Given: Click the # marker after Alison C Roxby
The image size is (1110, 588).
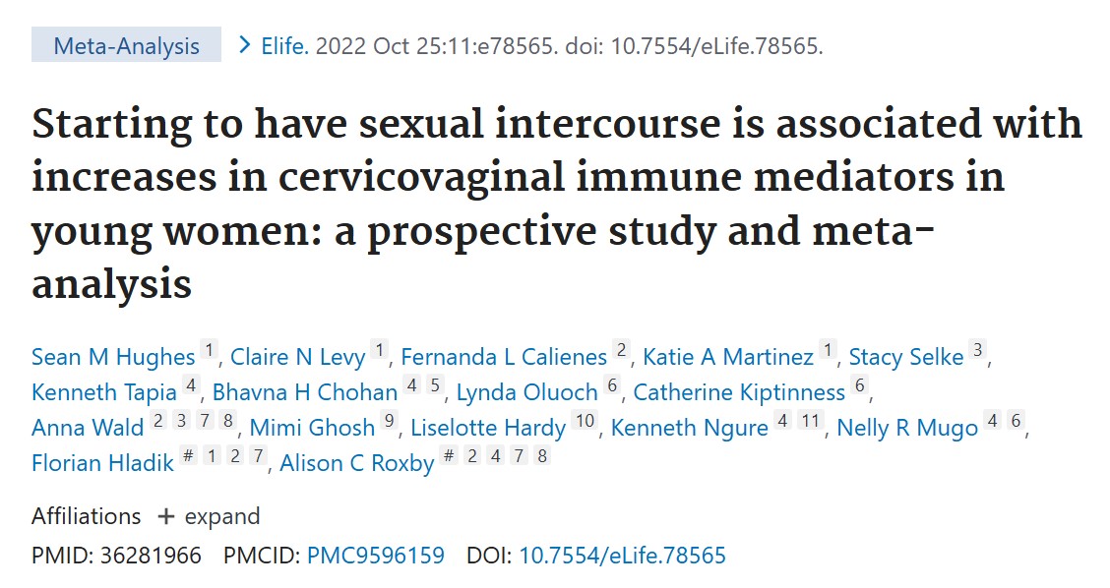Looking at the screenshot, I should [x=449, y=455].
